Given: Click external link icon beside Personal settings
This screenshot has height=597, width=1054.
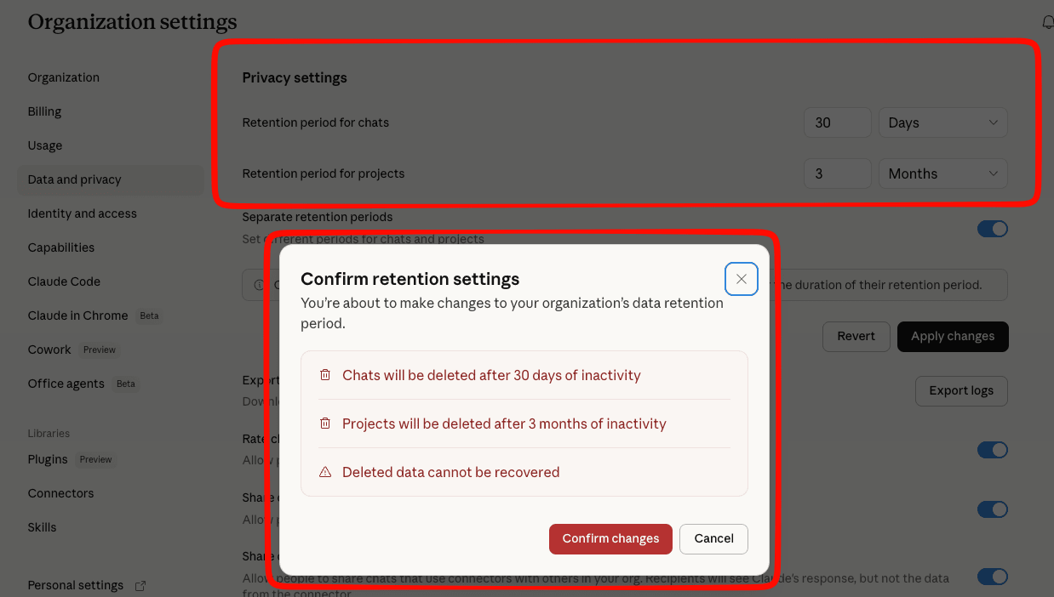Looking at the screenshot, I should point(140,585).
